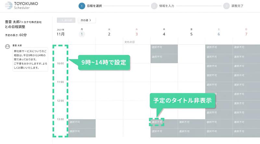The width and height of the screenshot is (260, 144).
Task: Click the step 3 circle for 調整完了
Action: [226, 6]
